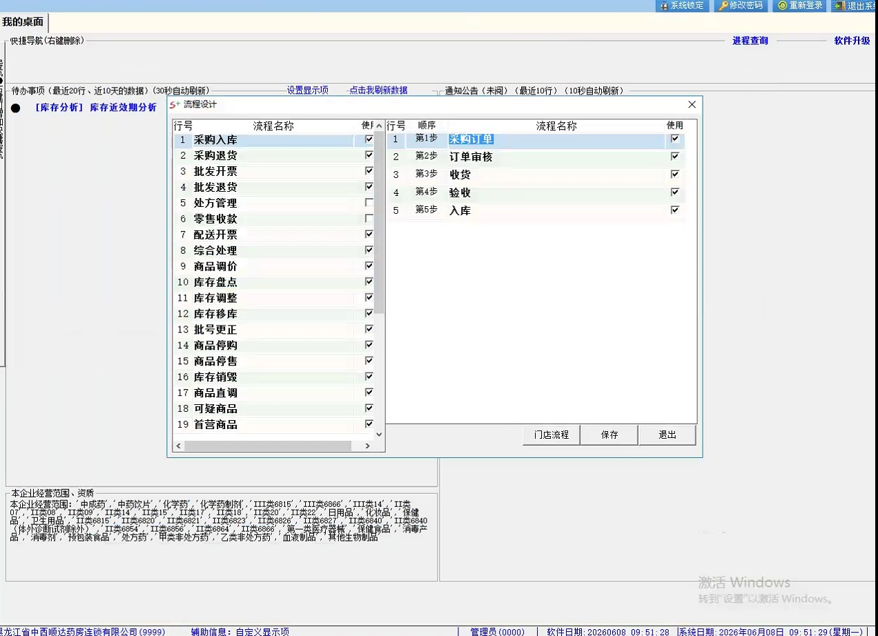This screenshot has height=636, width=878.
Task: Select the 库存移库 process row
Action: tap(273, 314)
